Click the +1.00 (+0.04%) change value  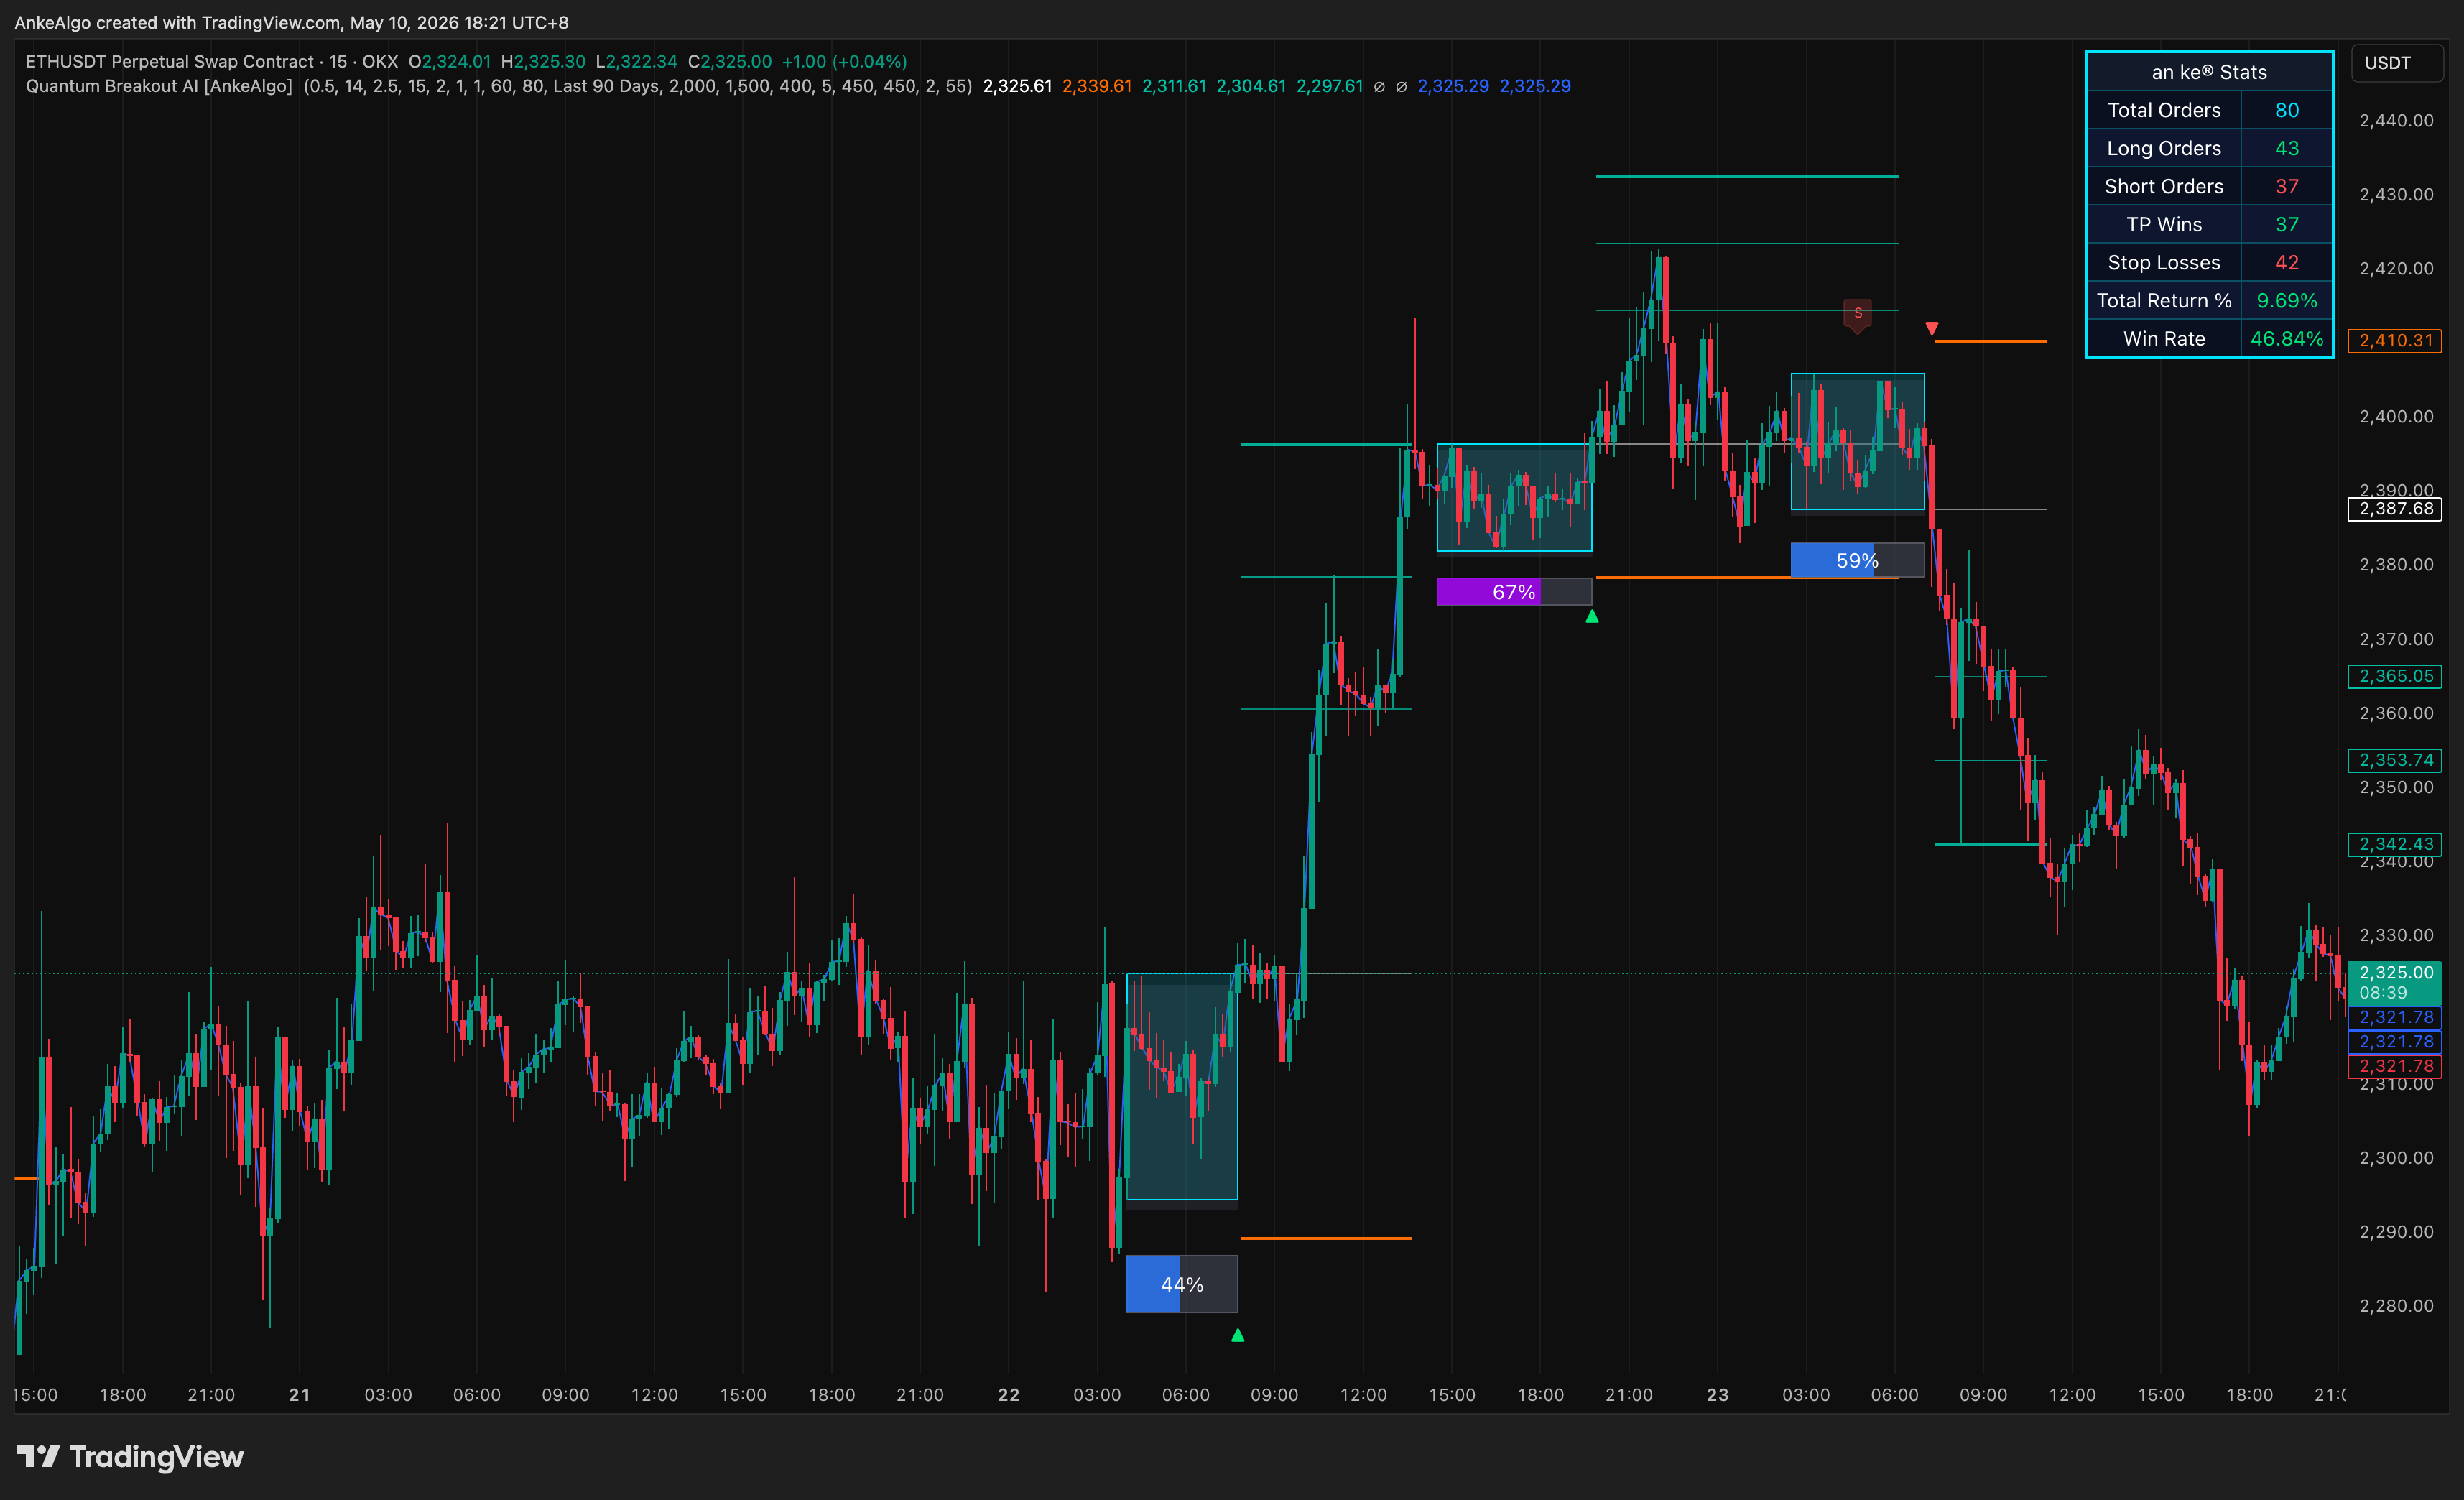click(844, 61)
